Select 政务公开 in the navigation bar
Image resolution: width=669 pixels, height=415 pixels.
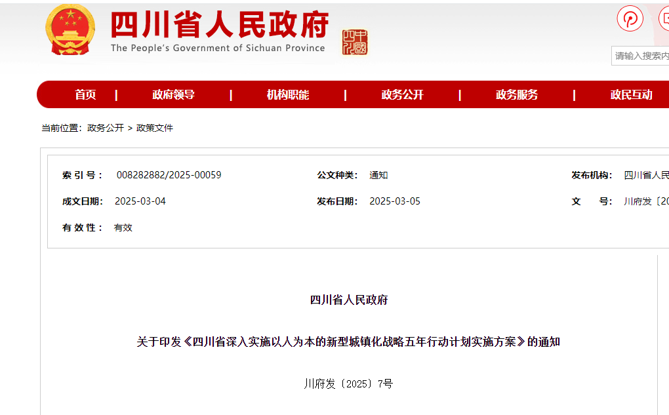(x=402, y=95)
